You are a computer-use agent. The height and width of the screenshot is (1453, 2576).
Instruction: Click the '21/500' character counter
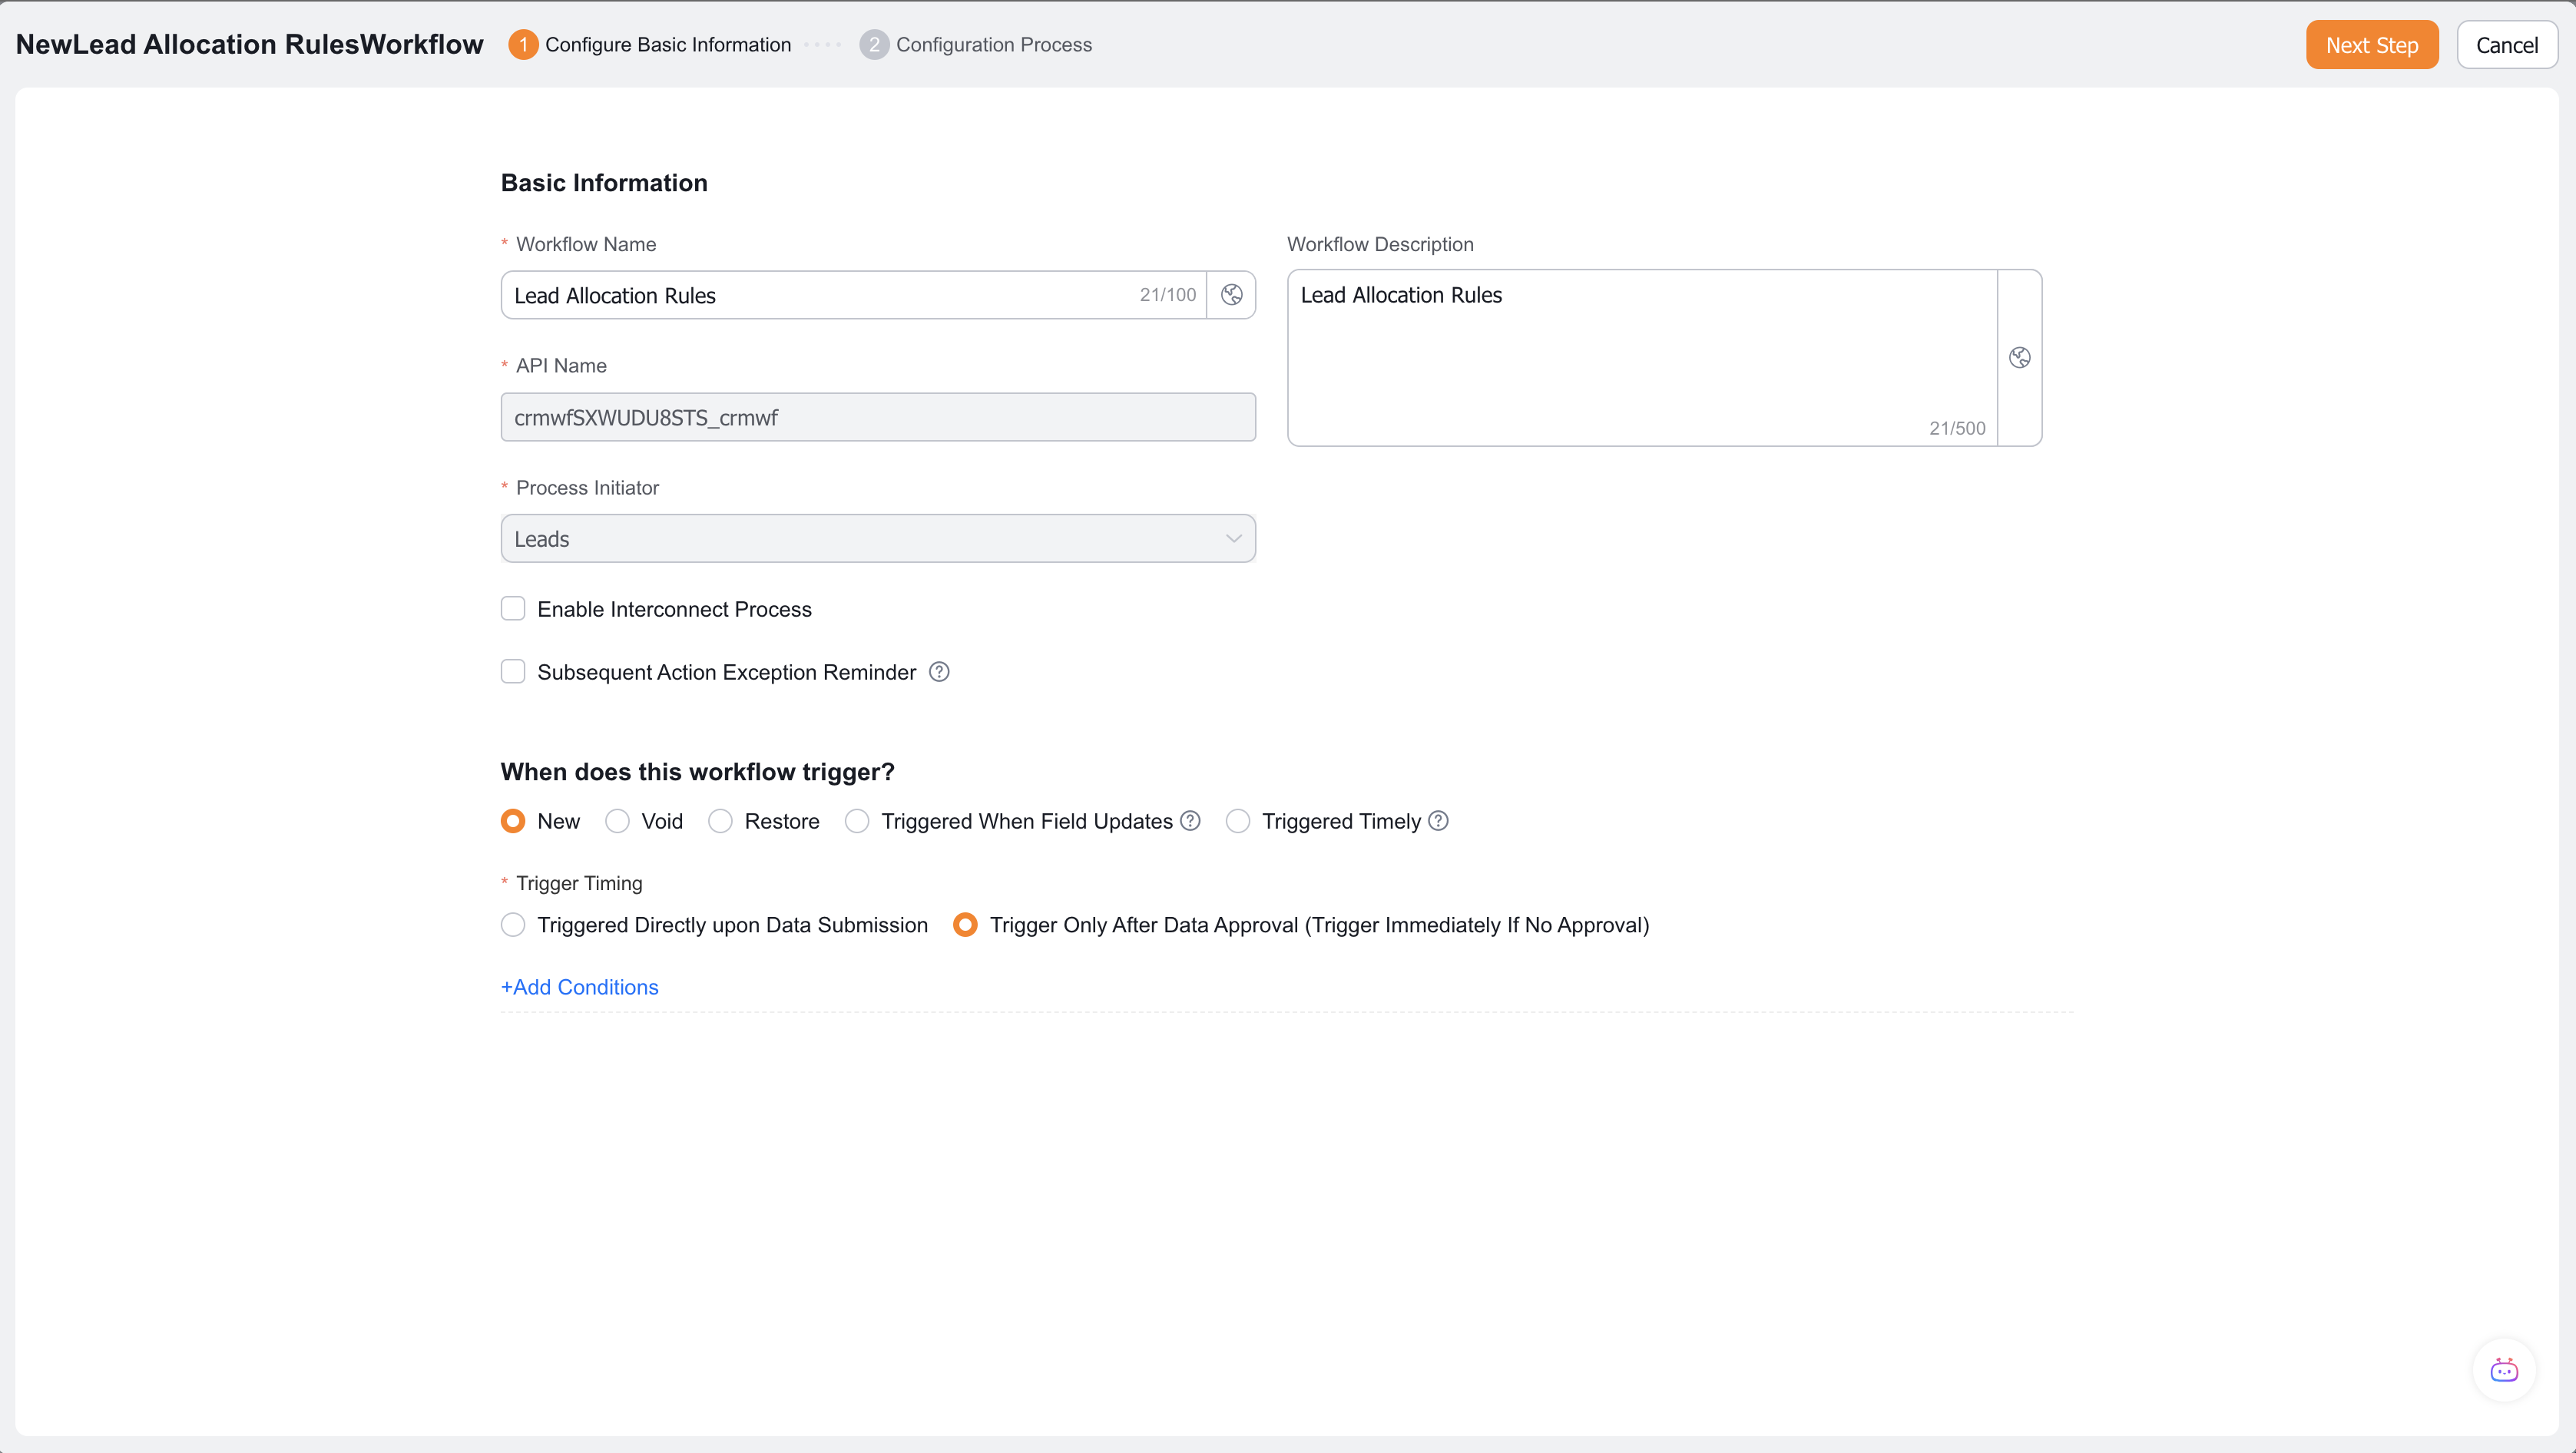pos(1957,428)
